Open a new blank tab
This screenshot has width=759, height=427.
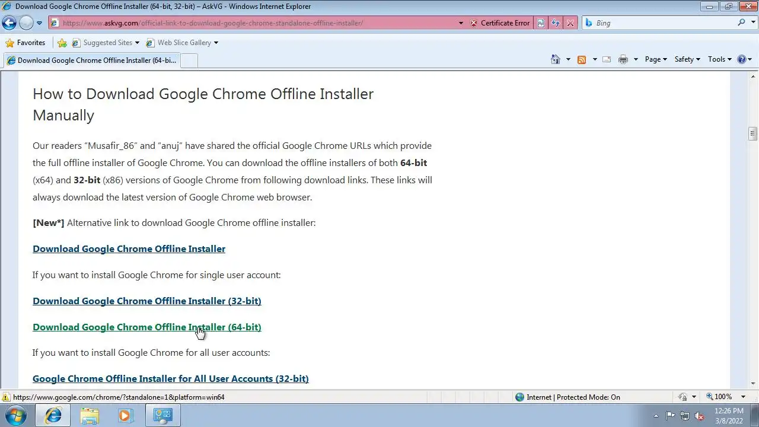(x=189, y=60)
